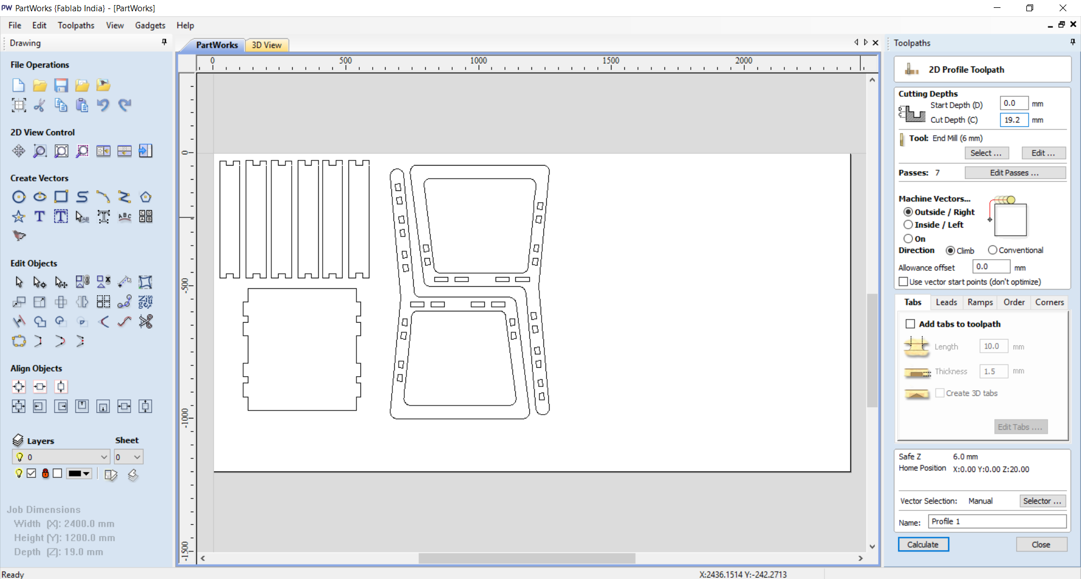Click the toolpath Name field
Viewport: 1081px width, 579px height.
point(997,522)
